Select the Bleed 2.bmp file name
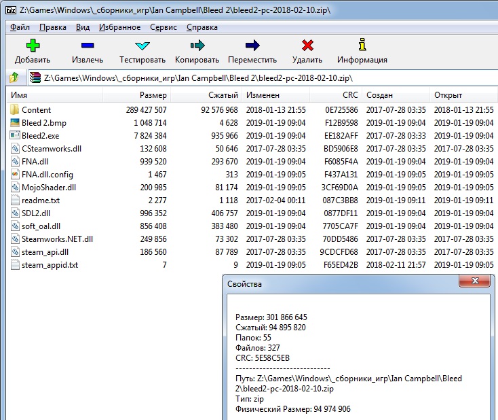498x420 pixels. pos(44,123)
